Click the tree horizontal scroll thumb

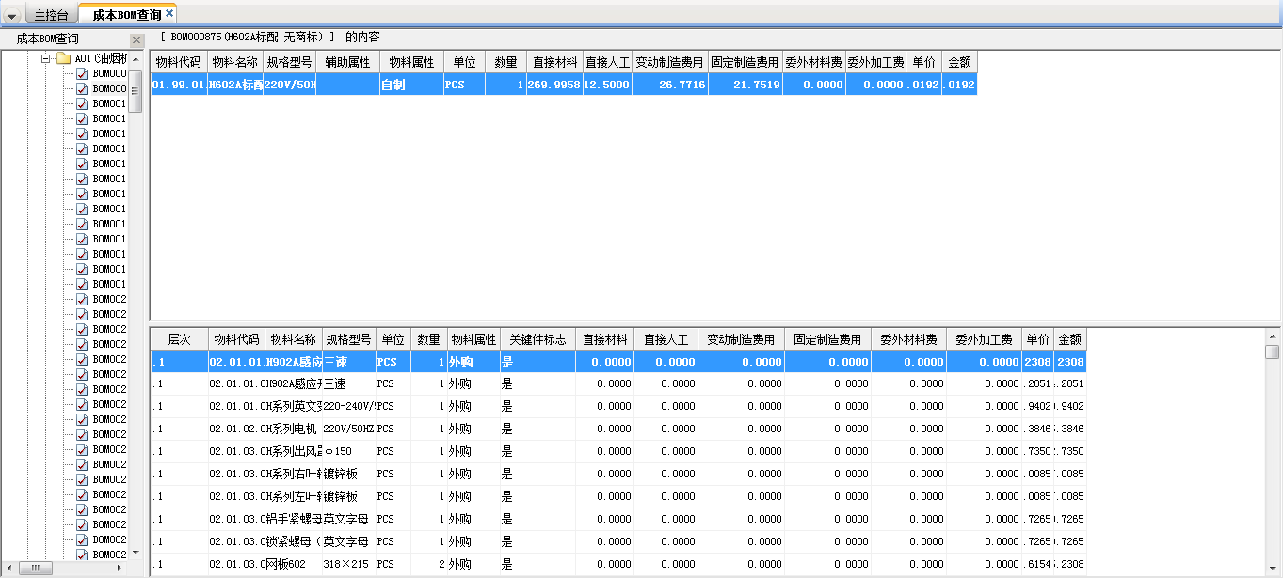point(36,568)
